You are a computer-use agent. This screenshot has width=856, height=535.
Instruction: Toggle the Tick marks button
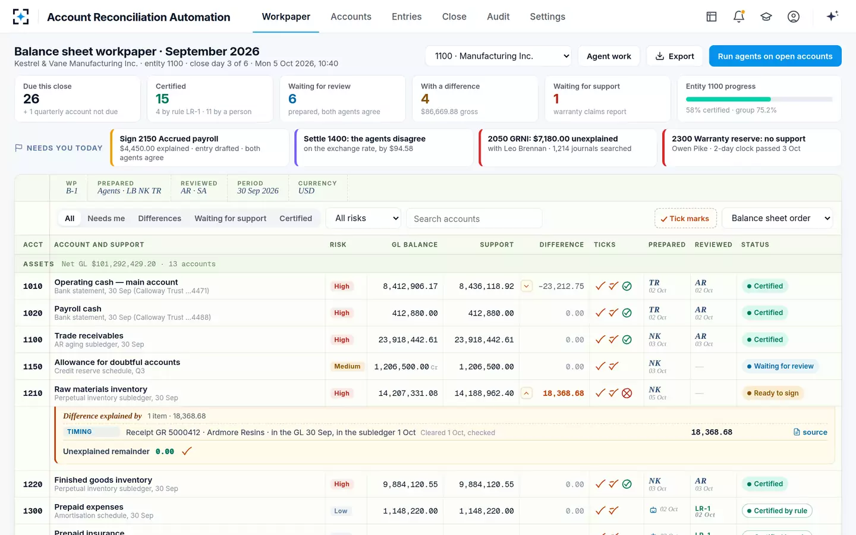pos(685,218)
